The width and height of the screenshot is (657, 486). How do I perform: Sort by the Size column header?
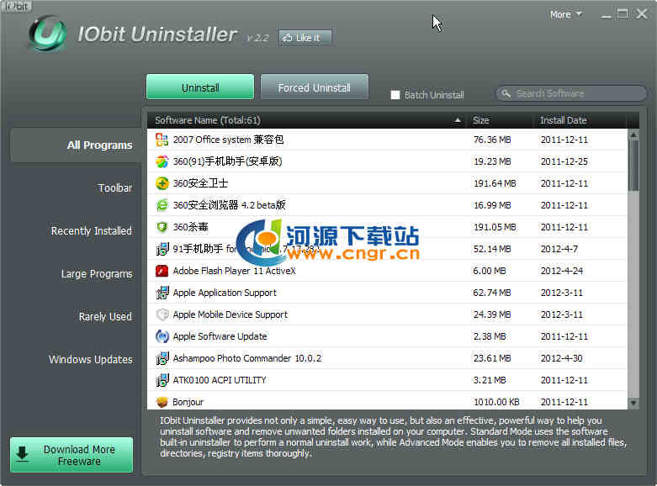click(x=480, y=120)
